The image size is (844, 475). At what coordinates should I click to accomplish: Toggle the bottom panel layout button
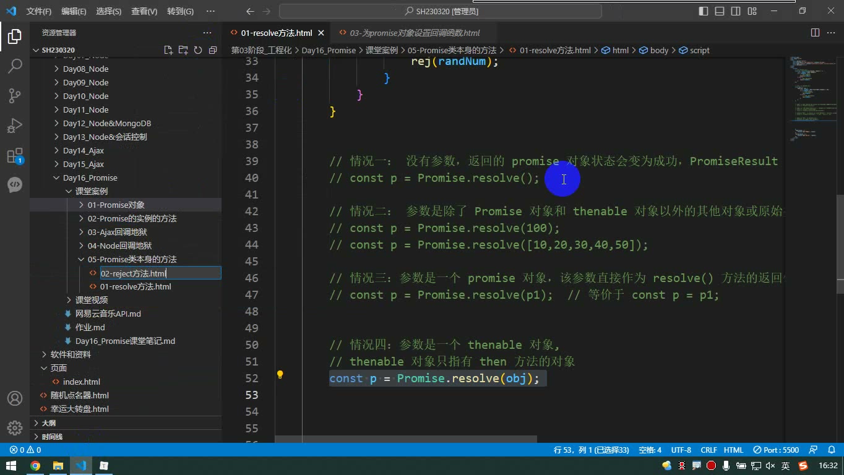point(720,11)
